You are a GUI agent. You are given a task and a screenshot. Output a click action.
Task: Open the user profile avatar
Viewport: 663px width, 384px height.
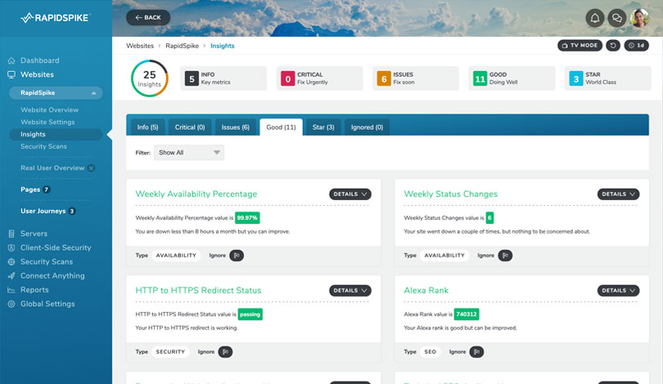(x=639, y=18)
